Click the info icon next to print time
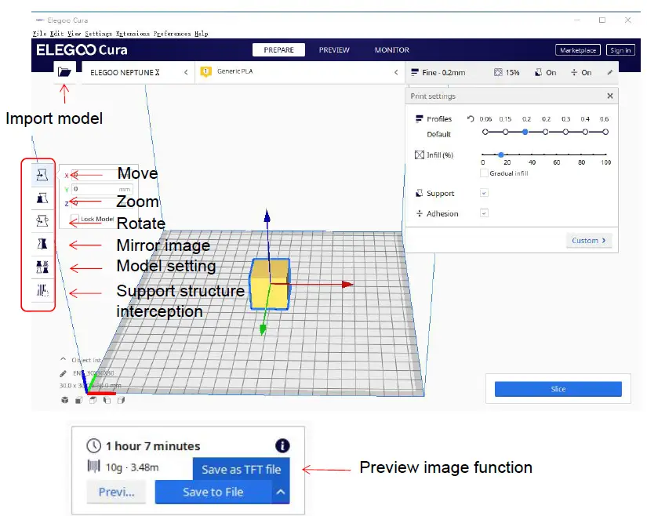This screenshot has height=516, width=647. point(282,445)
